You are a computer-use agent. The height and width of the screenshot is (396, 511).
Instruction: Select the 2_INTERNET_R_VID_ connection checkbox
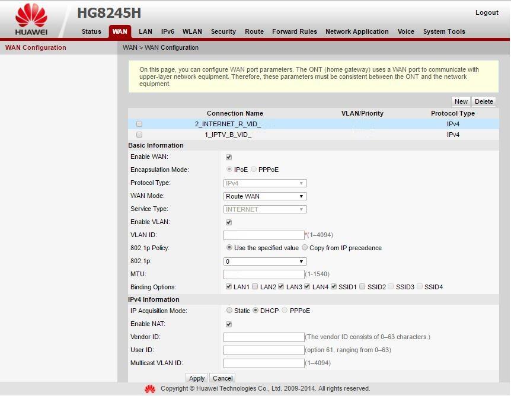(139, 123)
